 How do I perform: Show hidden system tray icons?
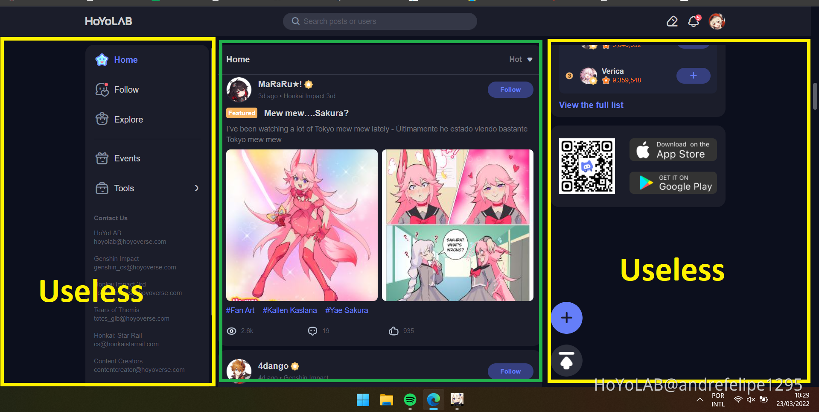700,400
